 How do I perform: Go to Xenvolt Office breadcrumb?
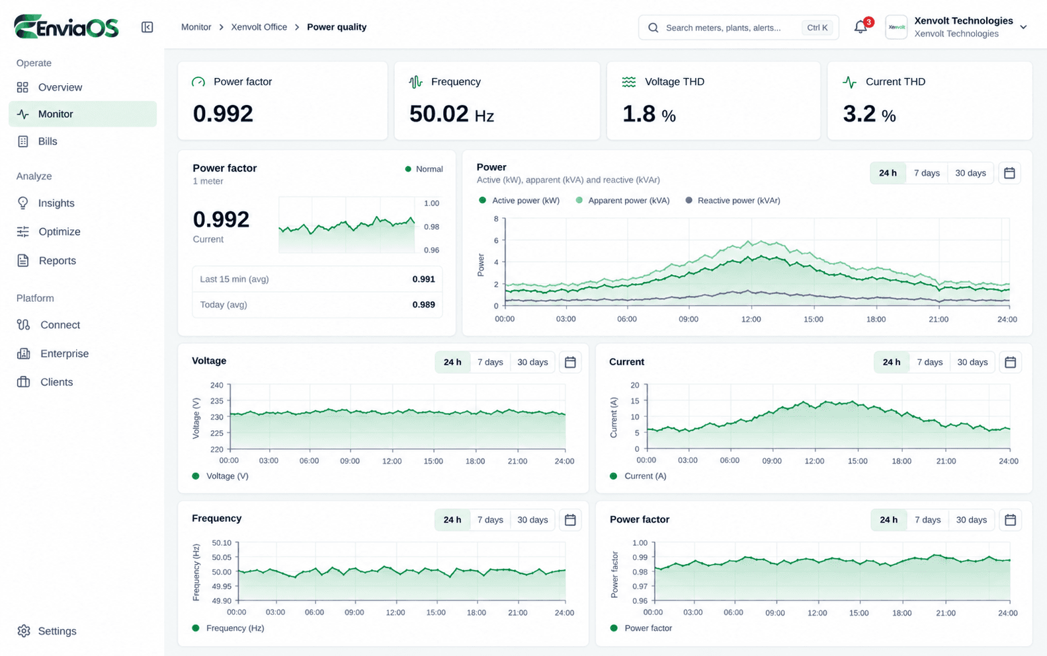tap(259, 27)
